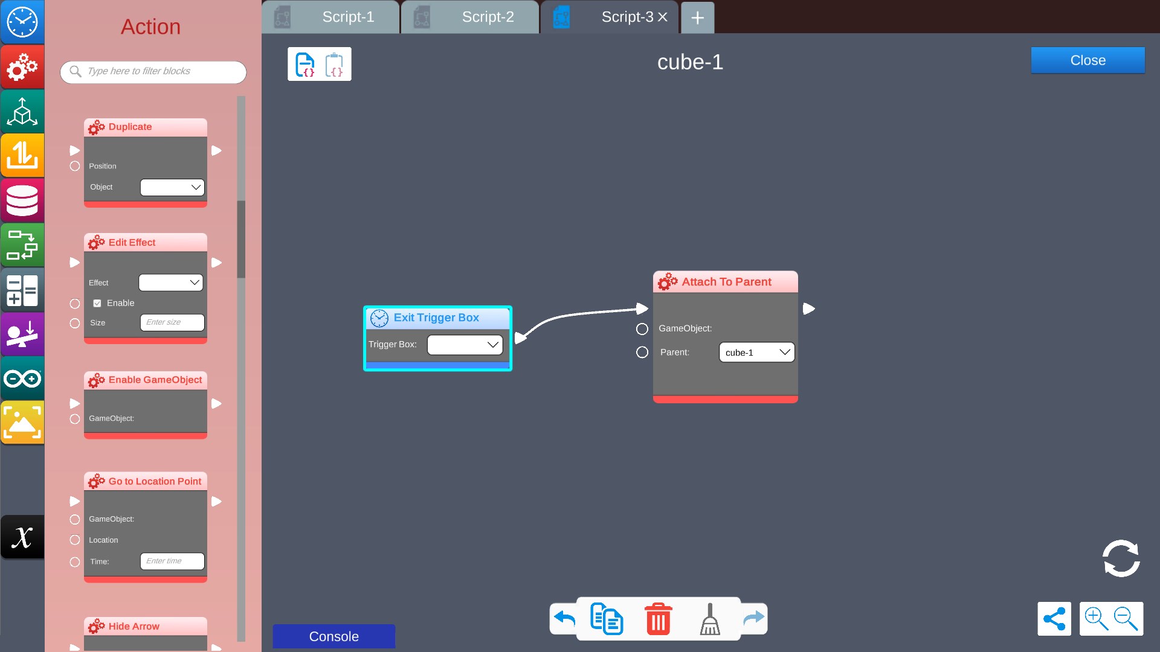Click the refresh circular arrows icon
1160x652 pixels.
tap(1121, 558)
